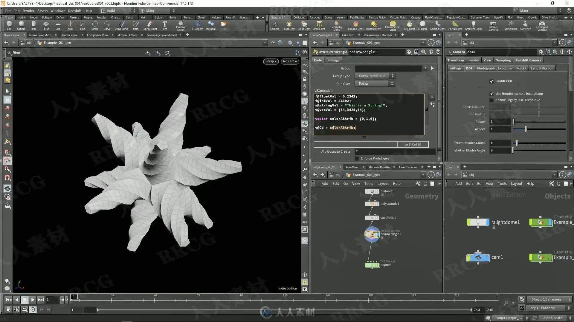Click the Torus shelf tool

pyautogui.click(x=45, y=26)
